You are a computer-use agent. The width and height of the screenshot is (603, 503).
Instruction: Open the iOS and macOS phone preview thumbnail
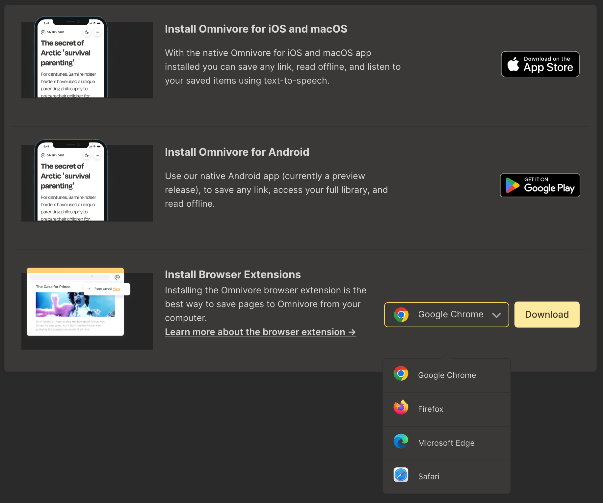pyautogui.click(x=87, y=57)
